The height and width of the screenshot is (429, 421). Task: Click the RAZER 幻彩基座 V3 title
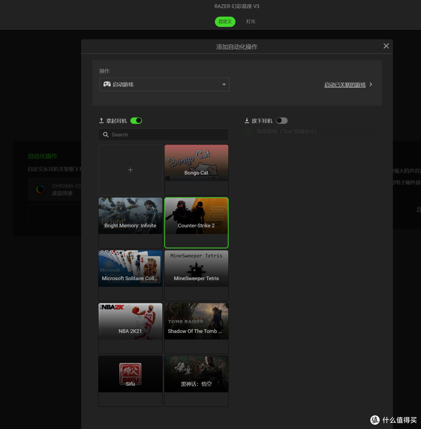tap(237, 6)
